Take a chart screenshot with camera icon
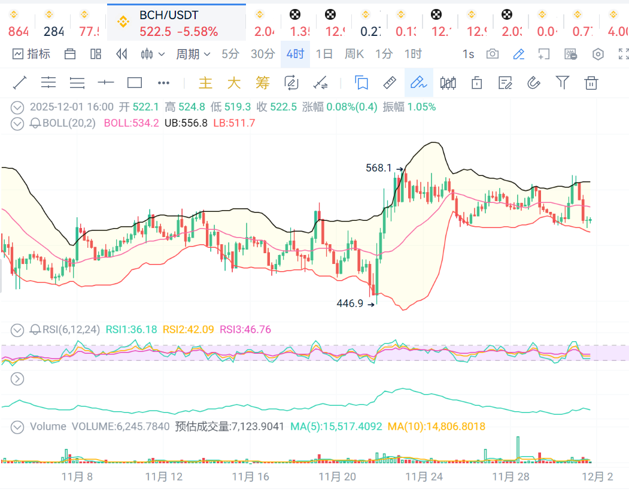The height and width of the screenshot is (492, 629). (x=493, y=54)
